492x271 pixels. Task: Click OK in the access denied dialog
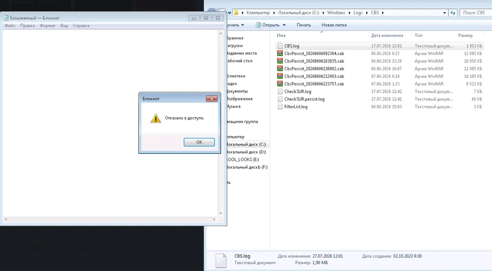point(199,142)
